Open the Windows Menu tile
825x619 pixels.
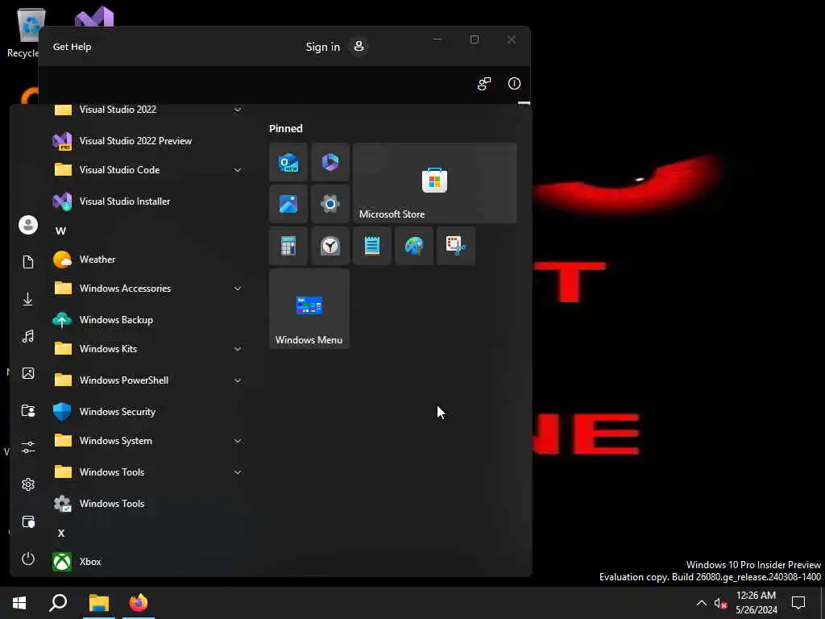309,309
